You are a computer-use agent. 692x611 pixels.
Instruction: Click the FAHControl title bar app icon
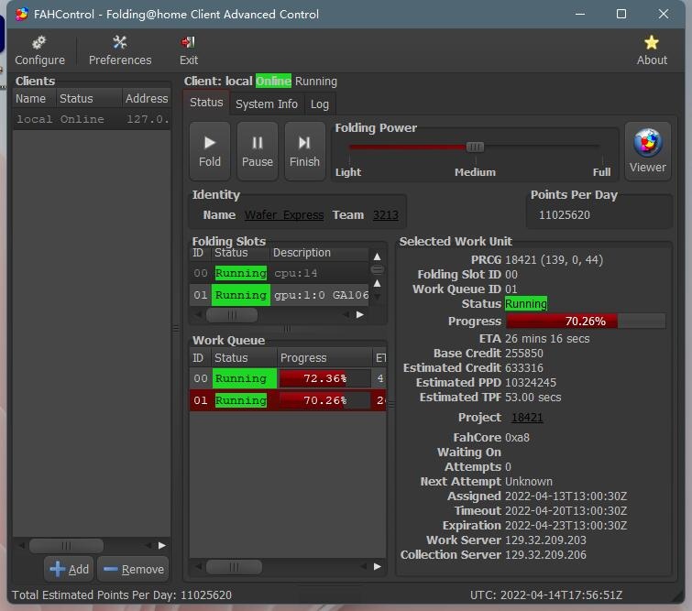click(22, 14)
